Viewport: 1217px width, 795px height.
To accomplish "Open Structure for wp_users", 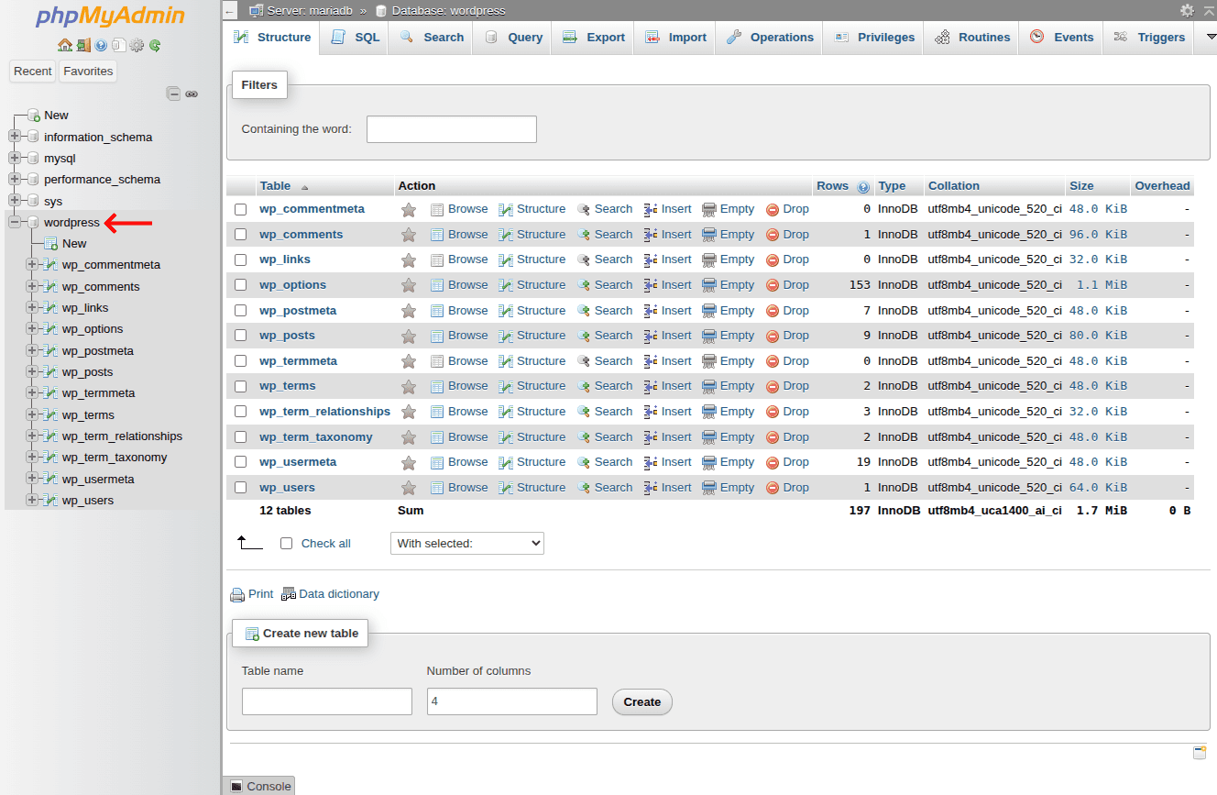I will tap(532, 488).
